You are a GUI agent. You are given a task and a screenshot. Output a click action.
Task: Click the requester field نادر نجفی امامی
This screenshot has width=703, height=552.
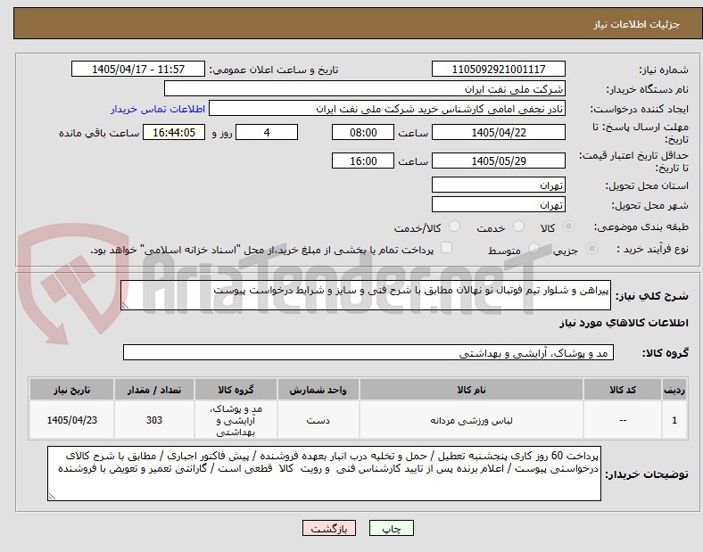(x=387, y=109)
